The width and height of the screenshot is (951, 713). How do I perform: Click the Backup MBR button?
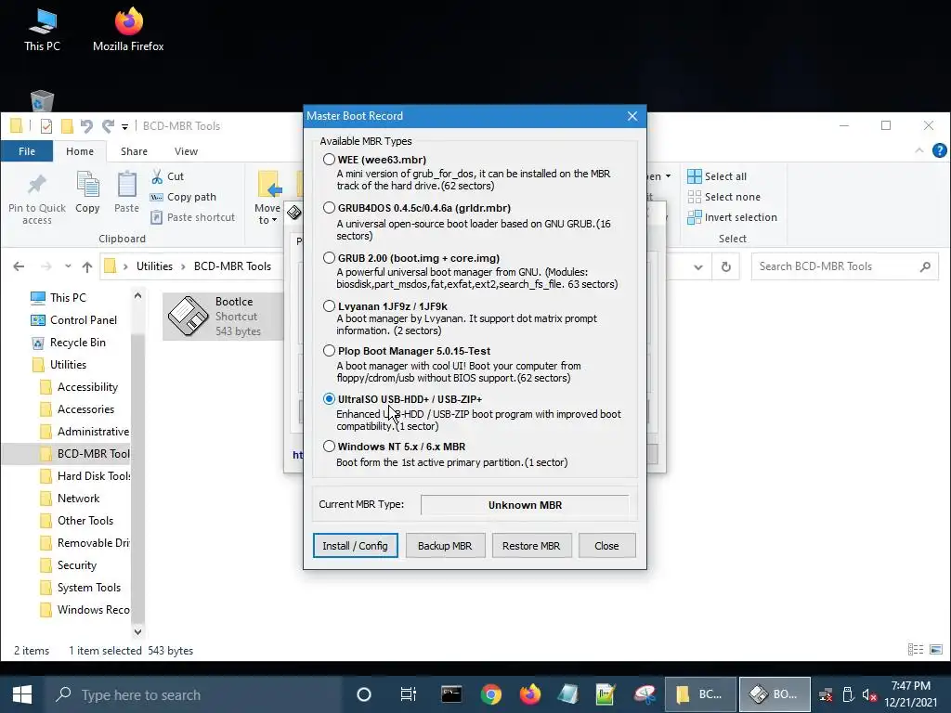(x=445, y=546)
